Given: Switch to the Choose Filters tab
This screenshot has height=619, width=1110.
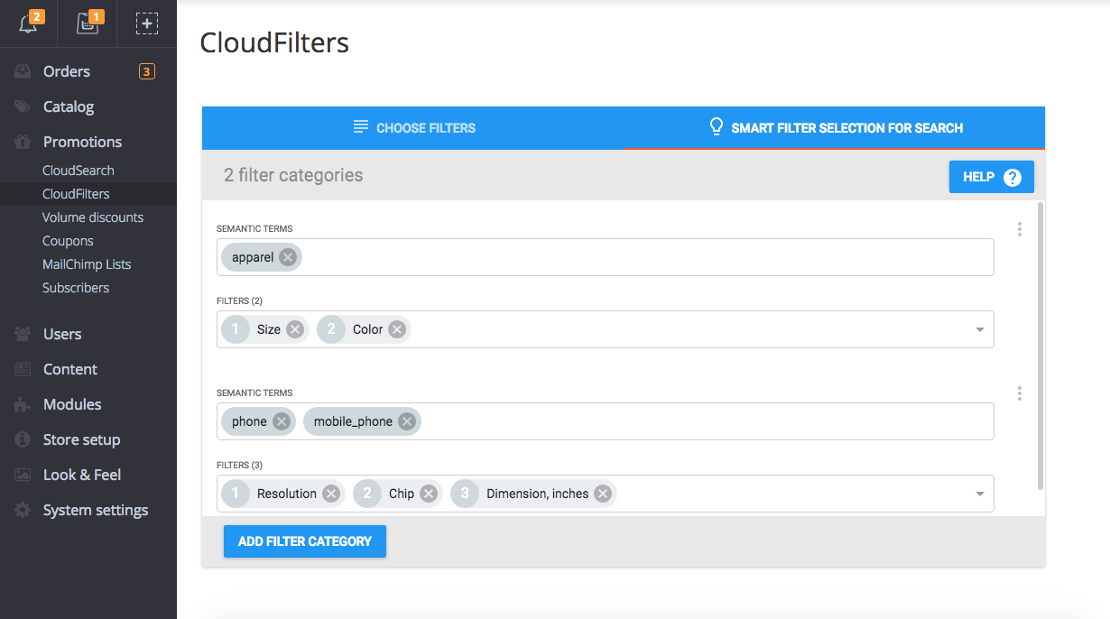Looking at the screenshot, I should tap(414, 128).
